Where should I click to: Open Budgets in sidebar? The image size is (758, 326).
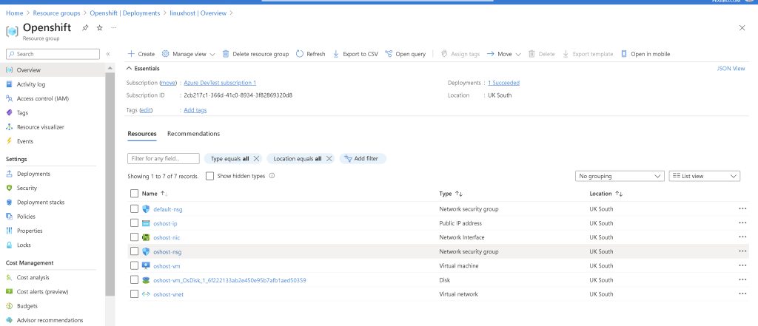click(x=27, y=306)
